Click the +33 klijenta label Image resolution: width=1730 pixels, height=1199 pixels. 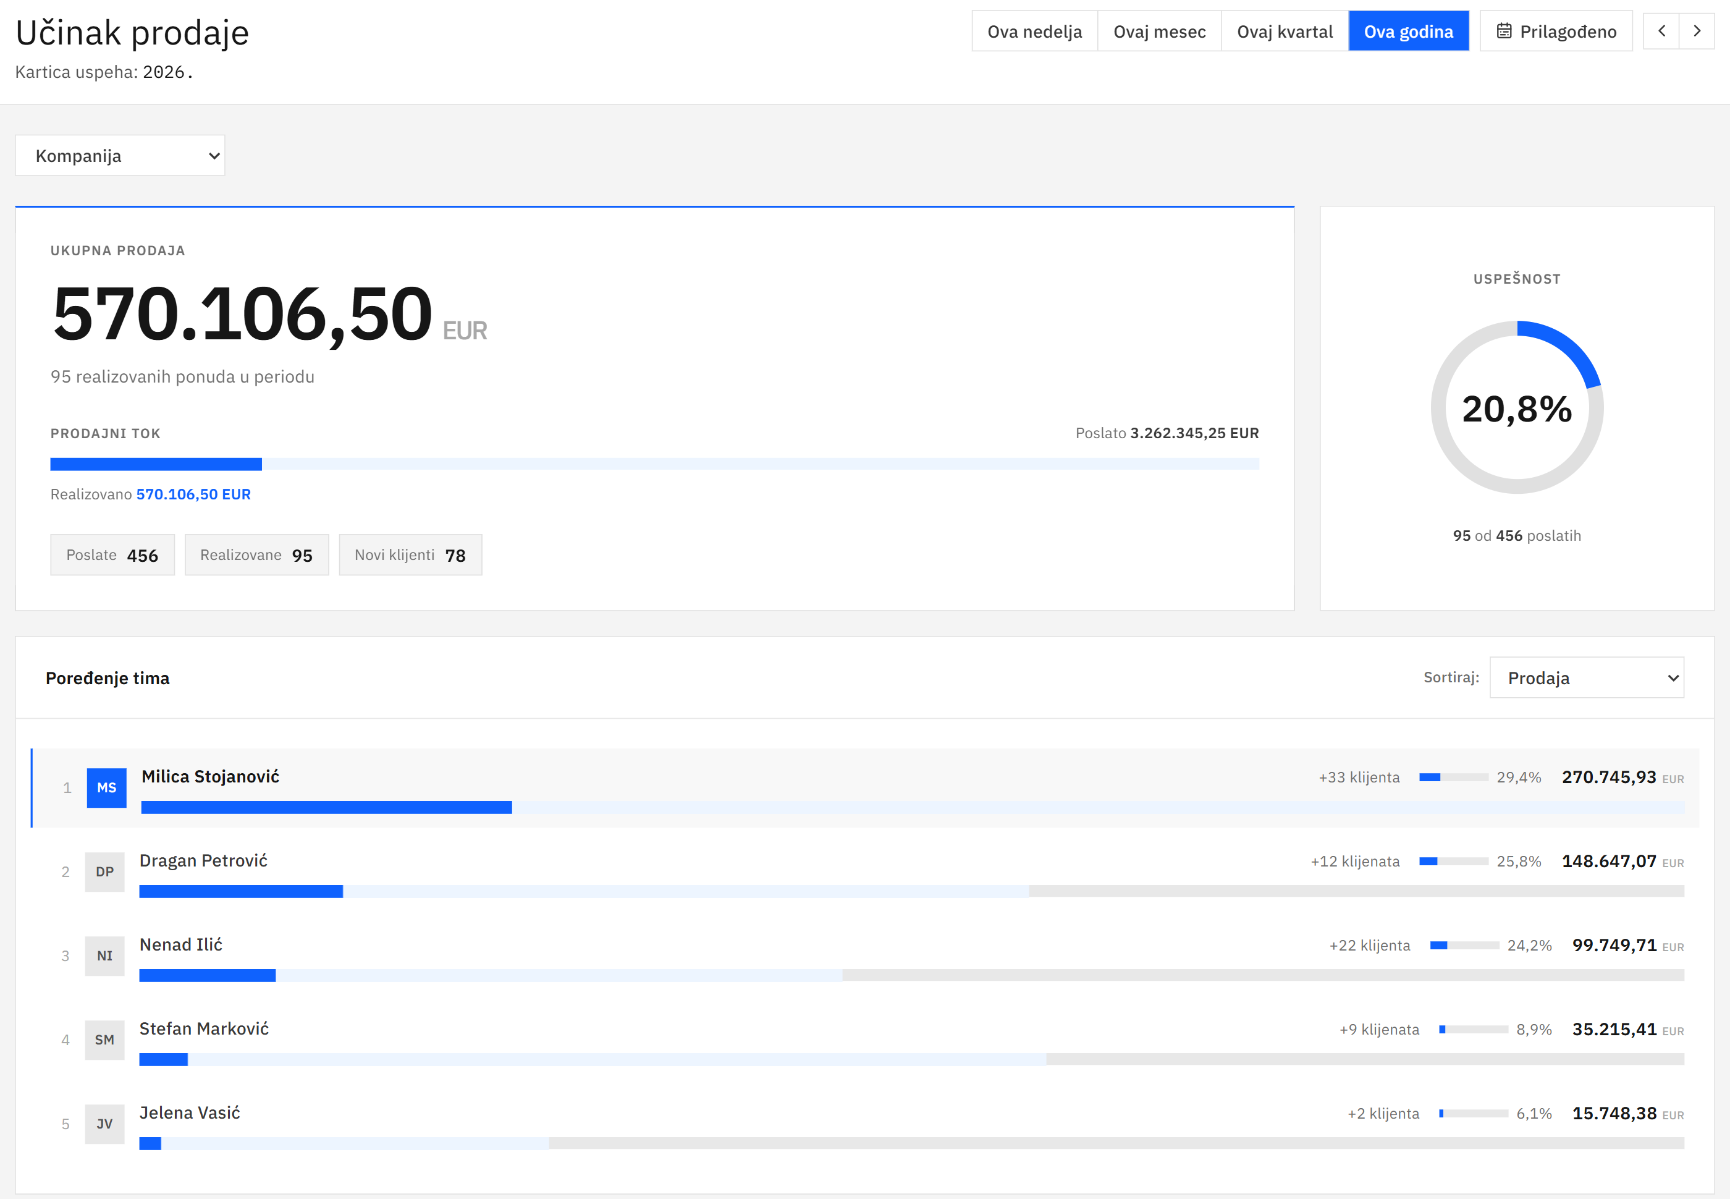1359,777
